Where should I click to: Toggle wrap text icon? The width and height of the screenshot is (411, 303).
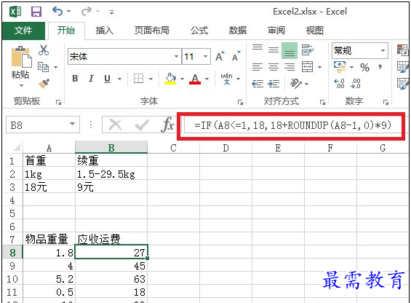coord(307,50)
